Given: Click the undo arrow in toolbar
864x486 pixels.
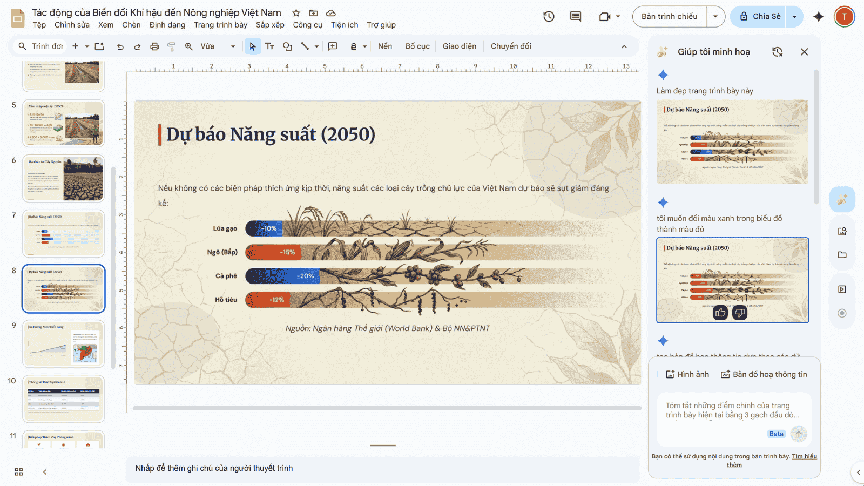Looking at the screenshot, I should (120, 46).
